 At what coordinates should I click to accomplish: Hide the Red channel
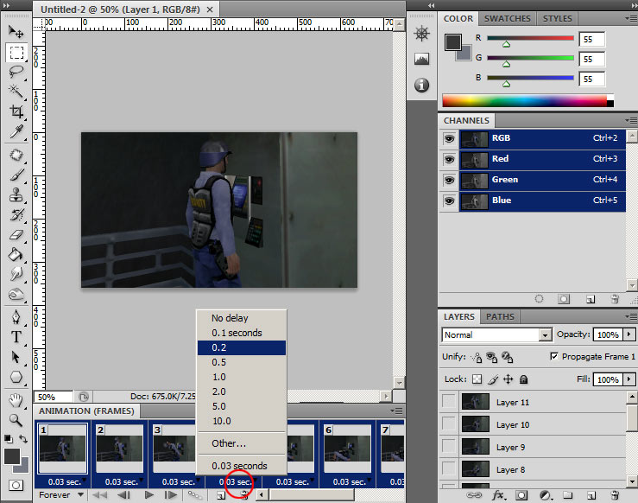449,159
